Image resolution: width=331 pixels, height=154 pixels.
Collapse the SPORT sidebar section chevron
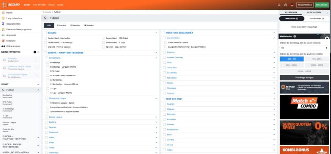[x=38, y=84]
